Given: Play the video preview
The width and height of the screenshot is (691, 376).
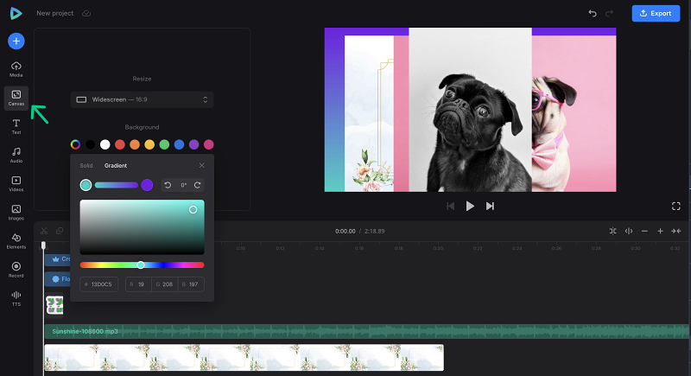Looking at the screenshot, I should pos(470,206).
